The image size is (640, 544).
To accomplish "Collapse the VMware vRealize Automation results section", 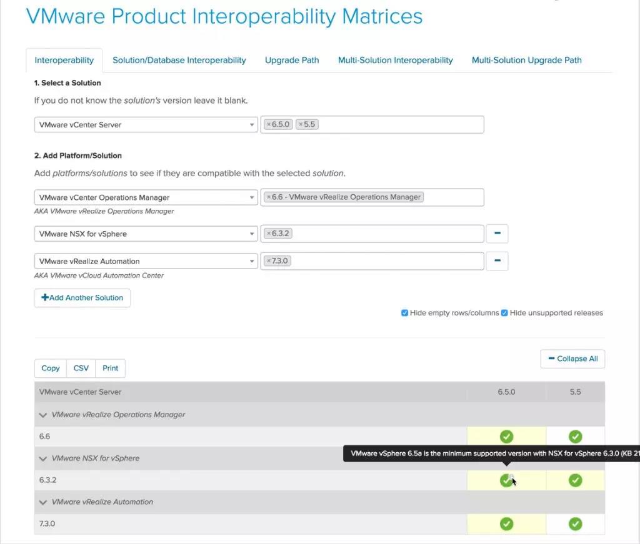I will coord(43,502).
